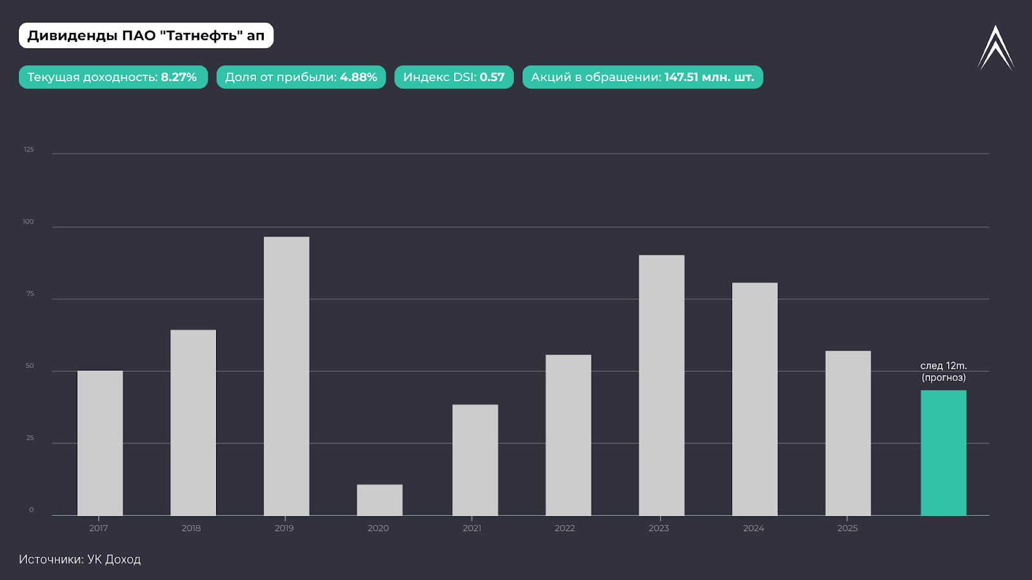This screenshot has width=1032, height=580.
Task: Click the '125' y-axis value
Action: (x=29, y=150)
